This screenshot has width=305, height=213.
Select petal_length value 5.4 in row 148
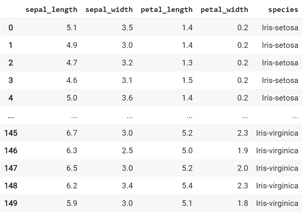click(187, 186)
